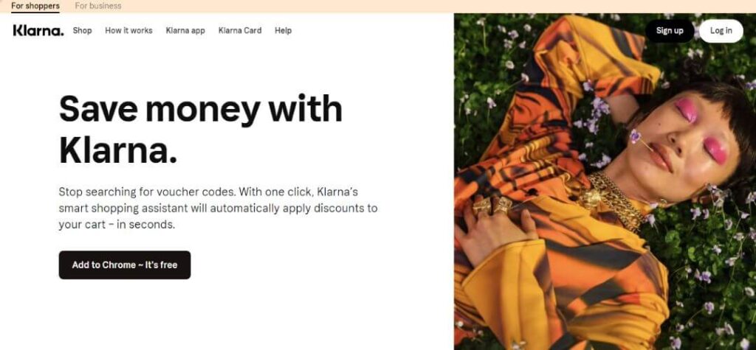
Task: Click Add to Chrome – It's free
Action: (x=124, y=265)
